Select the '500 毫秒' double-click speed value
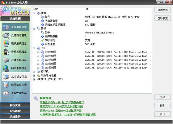 coord(90,44)
